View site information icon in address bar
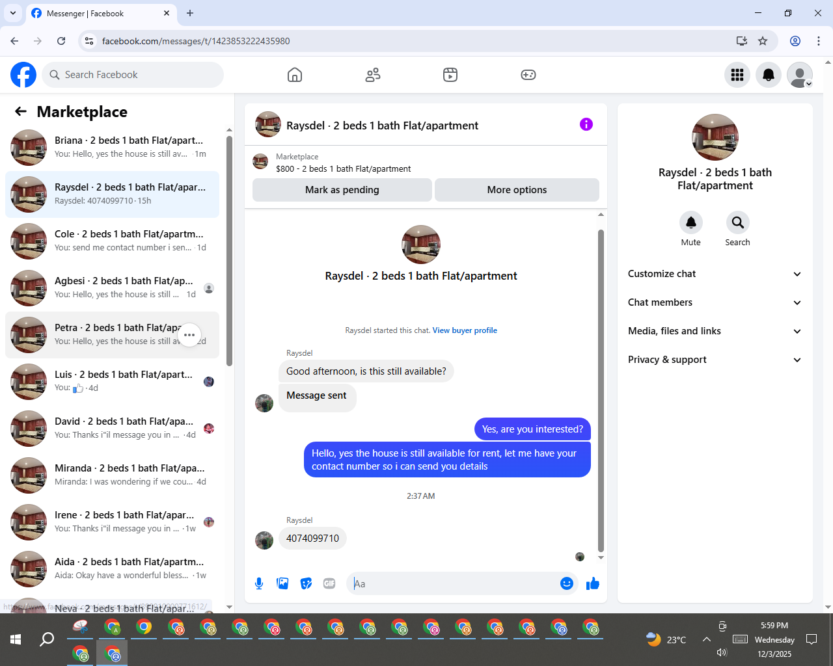 pyautogui.click(x=89, y=41)
